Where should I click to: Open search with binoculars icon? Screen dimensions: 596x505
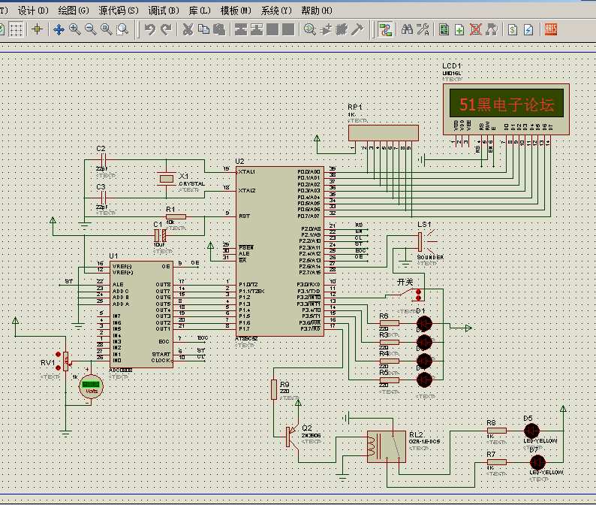[x=407, y=29]
